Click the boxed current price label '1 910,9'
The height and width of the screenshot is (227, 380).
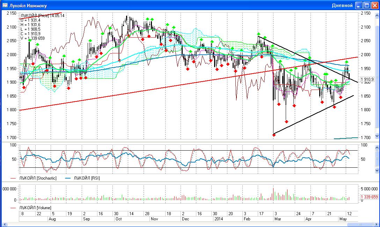(x=367, y=80)
